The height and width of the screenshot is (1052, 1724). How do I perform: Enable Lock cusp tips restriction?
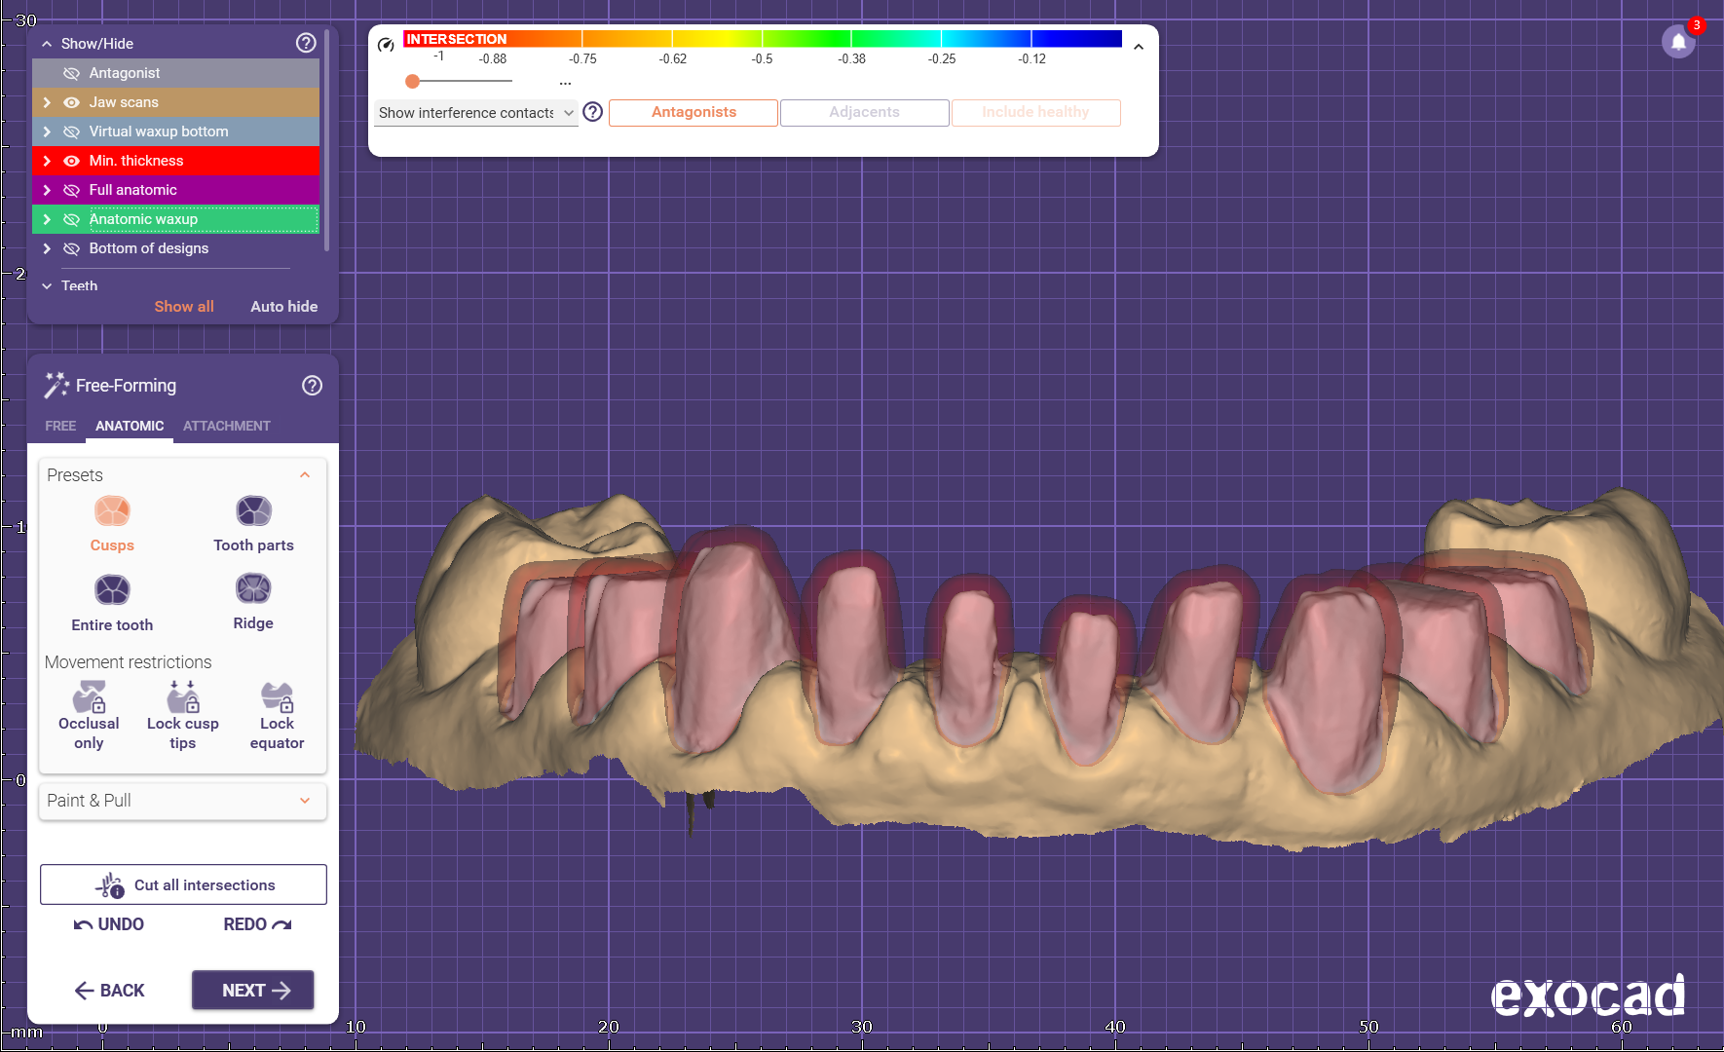click(183, 697)
